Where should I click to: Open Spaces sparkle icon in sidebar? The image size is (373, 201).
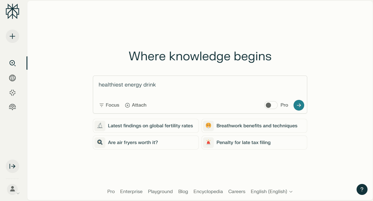tap(12, 93)
